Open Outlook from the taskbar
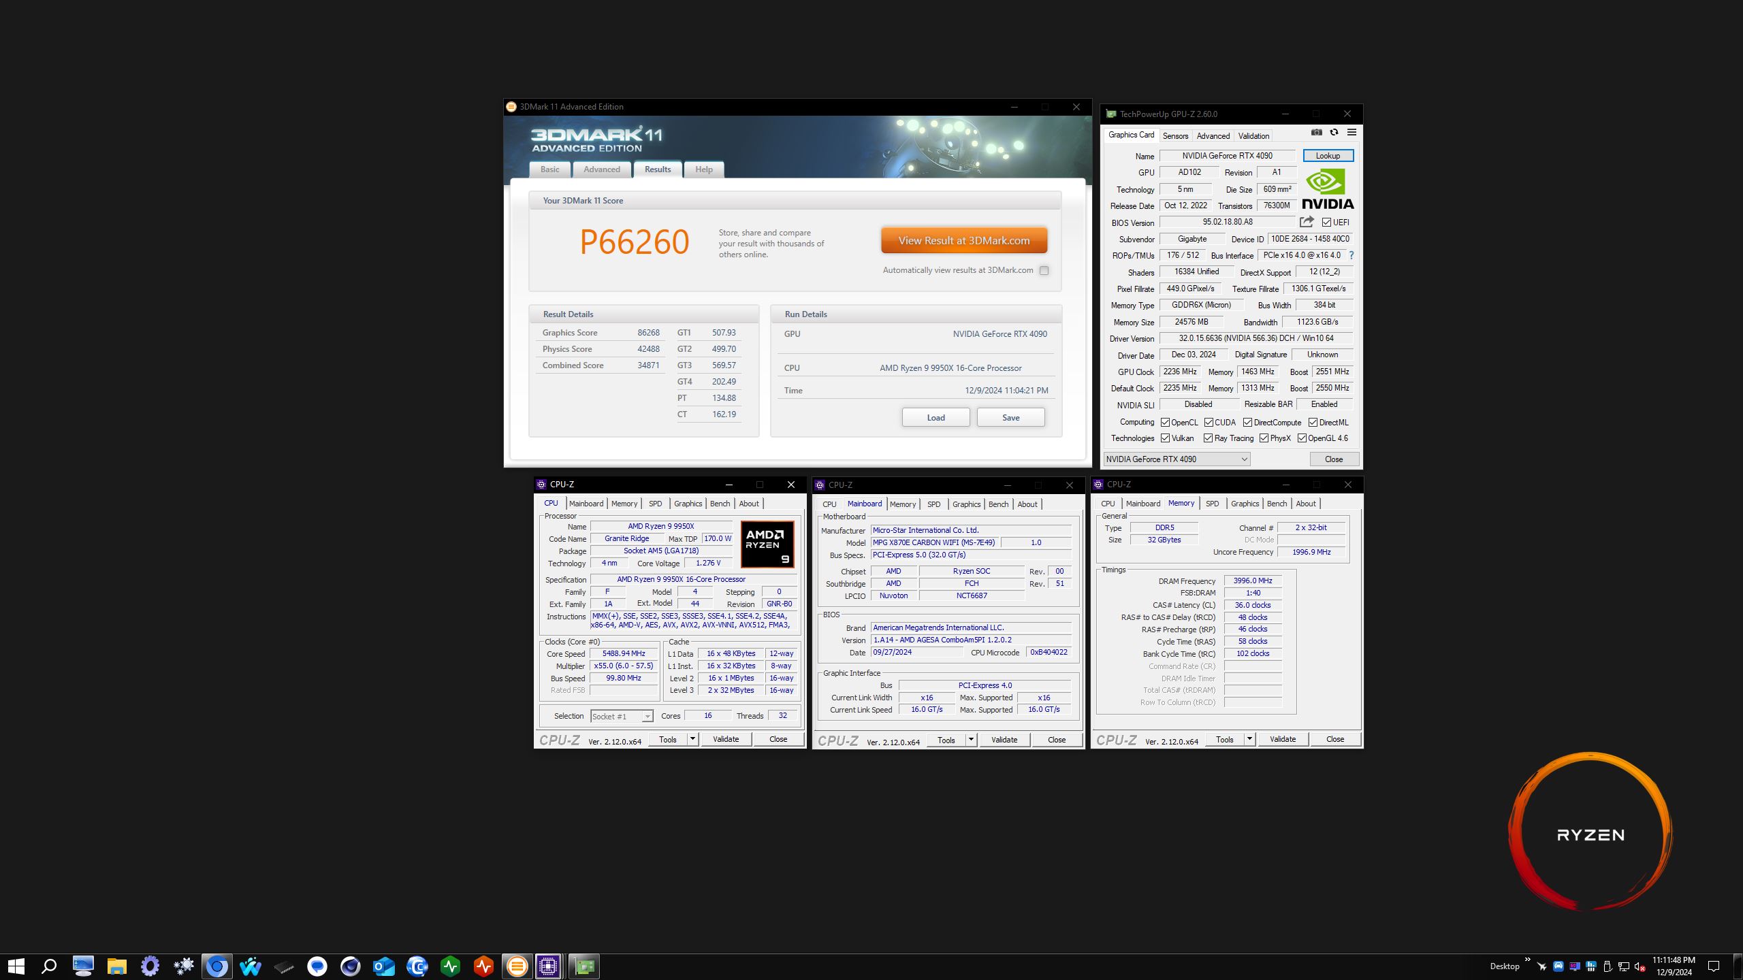 [x=384, y=966]
